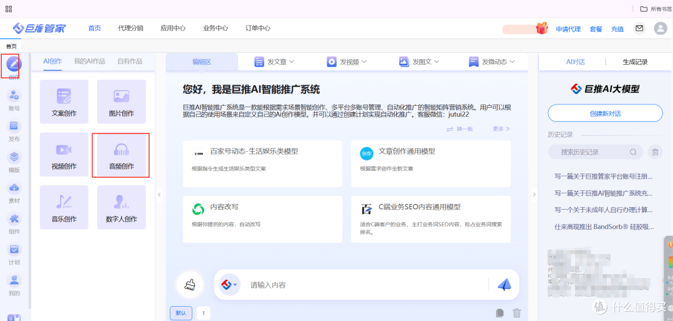The height and width of the screenshot is (321, 673).
Task: Open the 模版 sidebar icon
Action: pyautogui.click(x=14, y=157)
